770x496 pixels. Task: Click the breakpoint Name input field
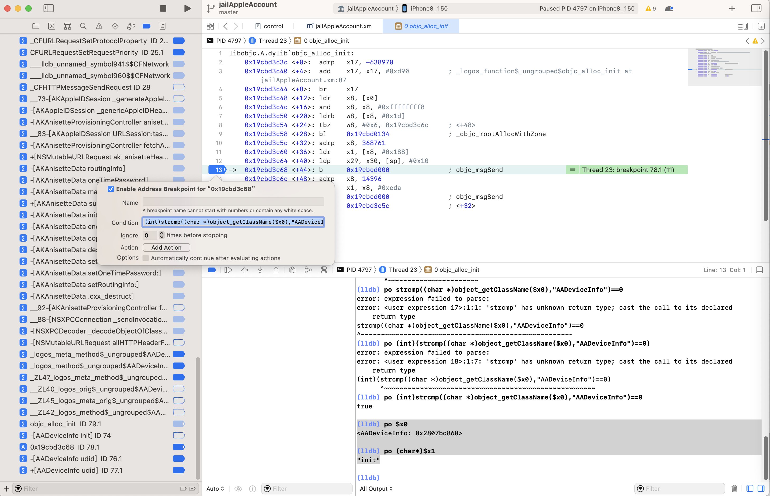click(x=233, y=202)
